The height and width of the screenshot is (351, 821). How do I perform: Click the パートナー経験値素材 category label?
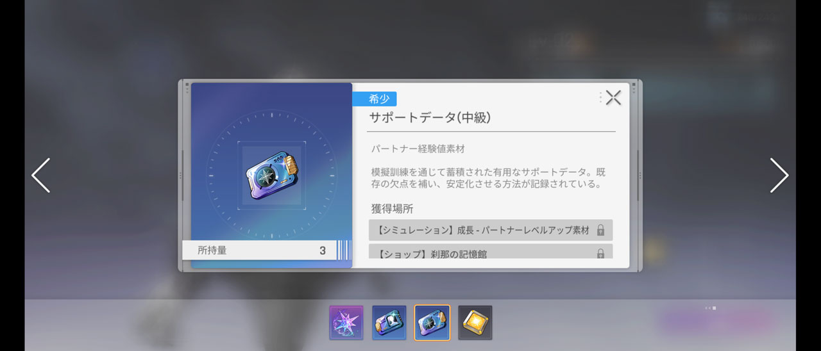(x=418, y=149)
